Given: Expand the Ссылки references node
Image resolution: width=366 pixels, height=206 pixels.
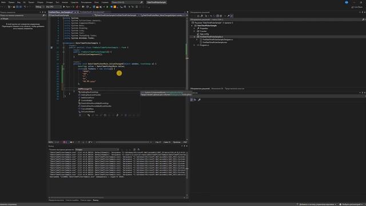Looking at the screenshot, I should click(x=195, y=31).
